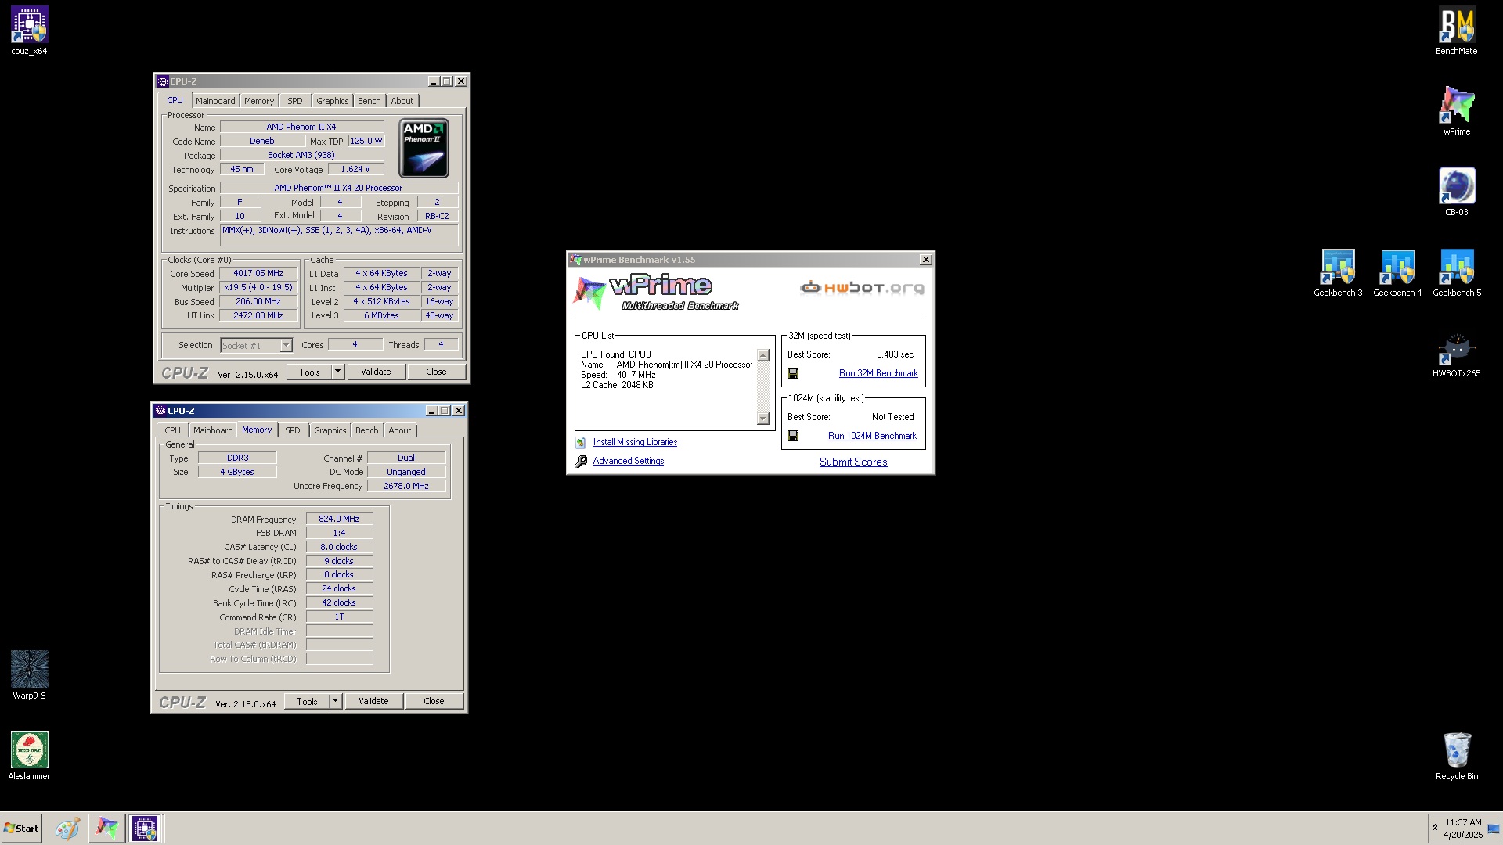The width and height of the screenshot is (1503, 845).
Task: Open About tab in top CPU-Z window
Action: coord(402,101)
